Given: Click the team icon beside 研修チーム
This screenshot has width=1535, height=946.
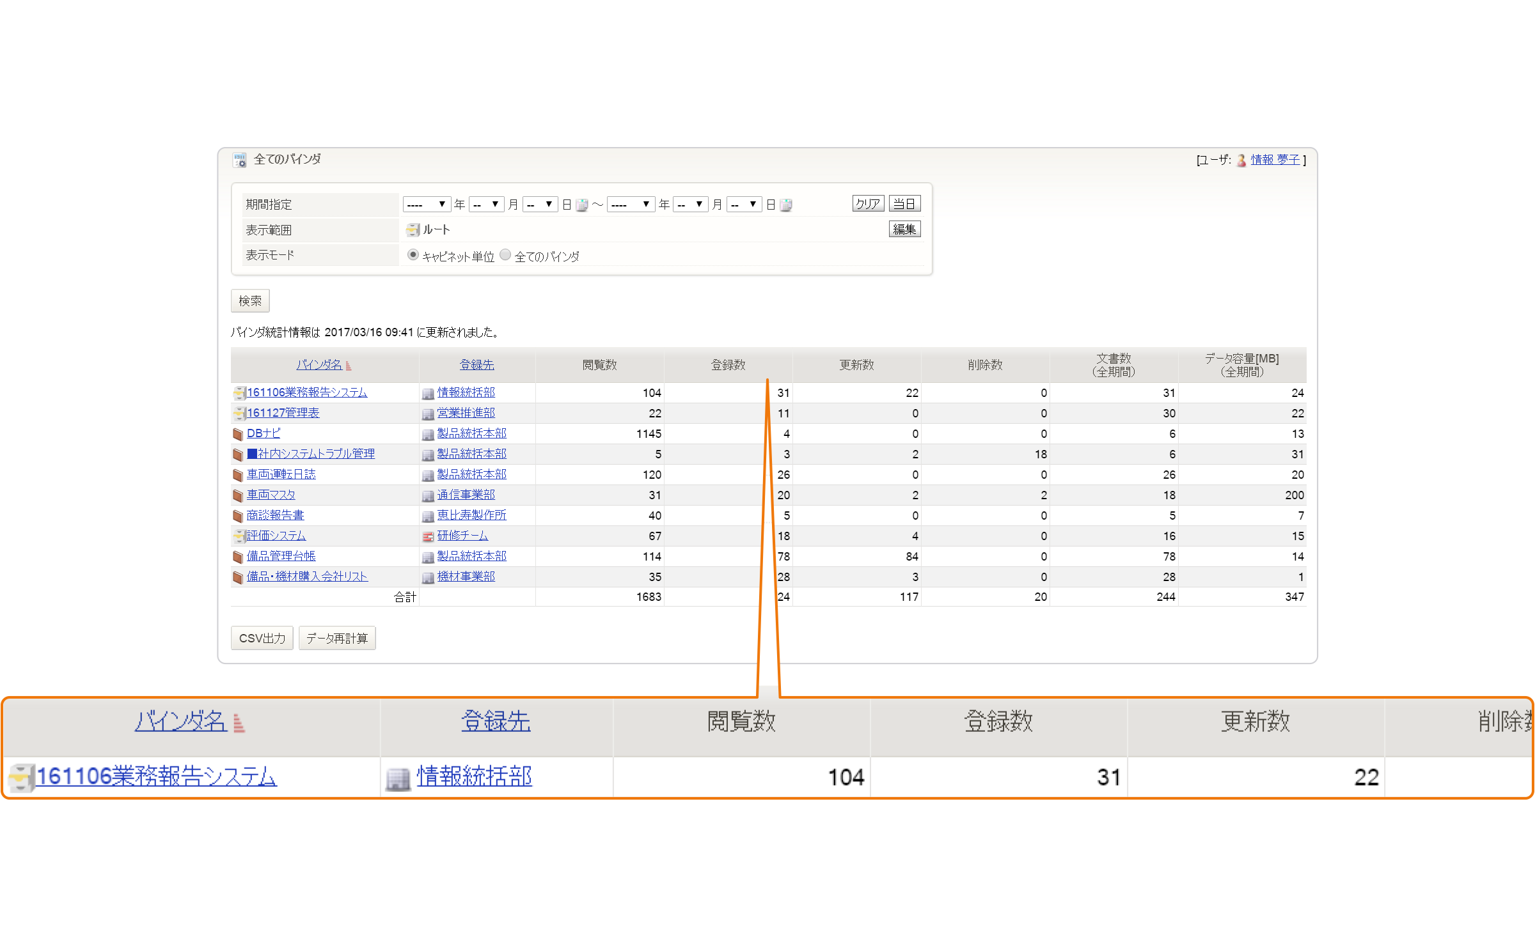Looking at the screenshot, I should coord(428,536).
